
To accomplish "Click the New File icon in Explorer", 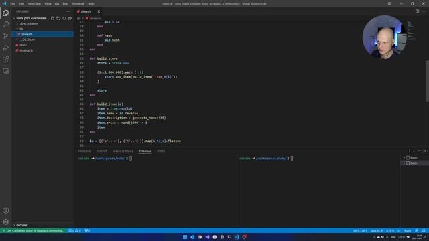I will (52, 18).
